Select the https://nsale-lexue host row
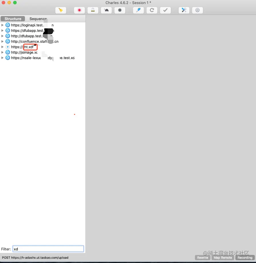Image resolution: width=256 pixels, height=263 pixels. 43,58
